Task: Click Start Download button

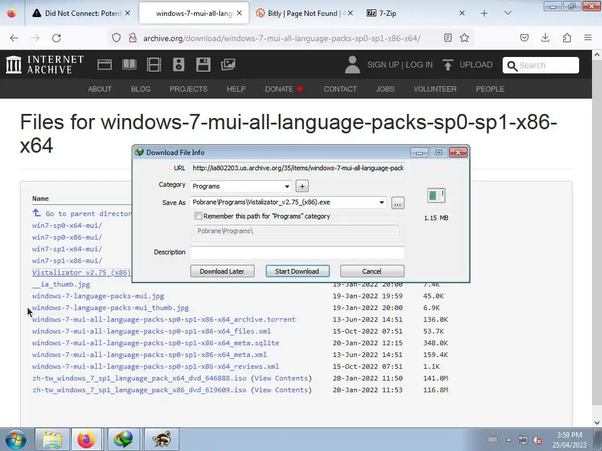Action: coord(297,271)
